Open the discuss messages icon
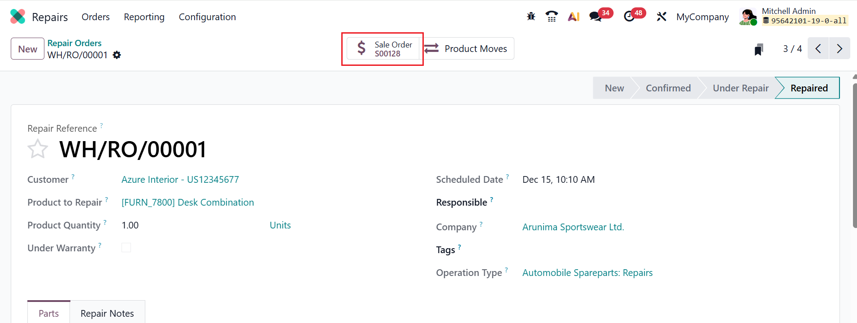 point(596,17)
